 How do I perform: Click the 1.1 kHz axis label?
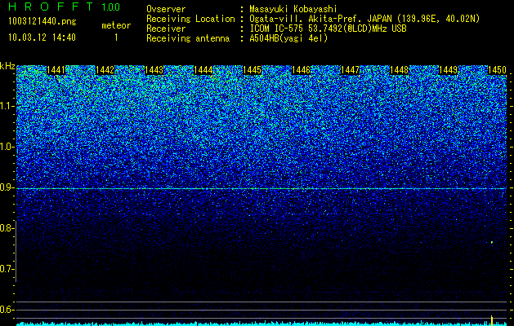point(6,106)
